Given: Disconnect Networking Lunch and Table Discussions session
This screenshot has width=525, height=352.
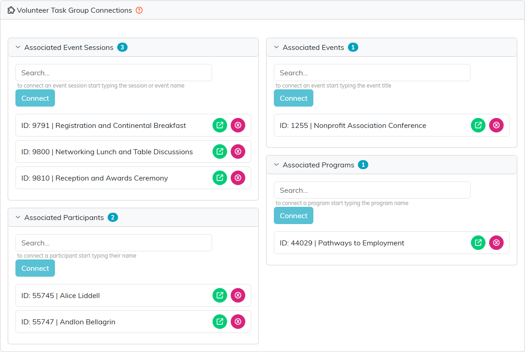Looking at the screenshot, I should (238, 152).
